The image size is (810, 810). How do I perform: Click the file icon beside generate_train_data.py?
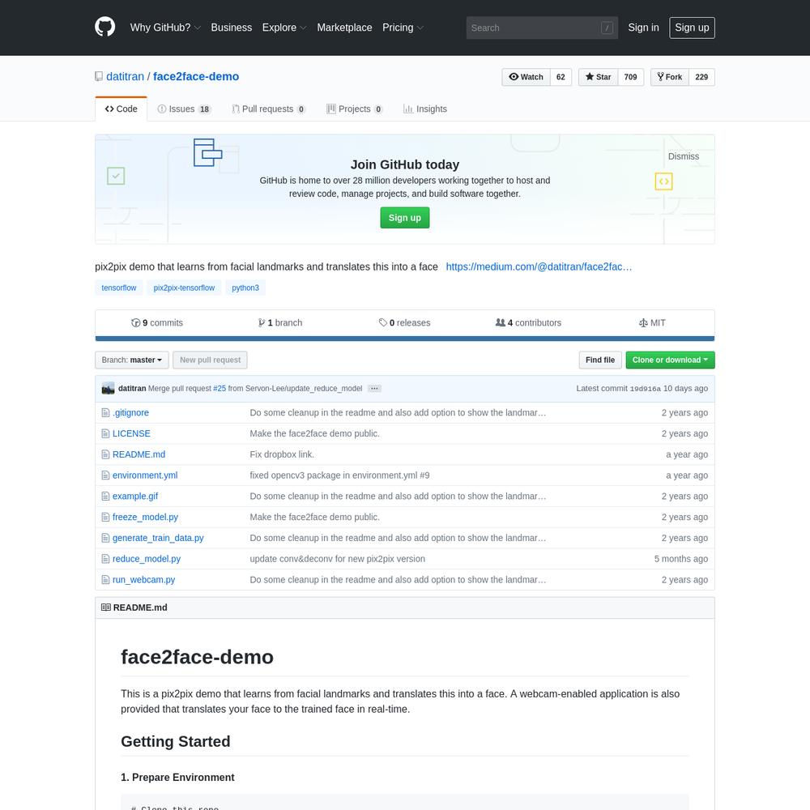105,538
